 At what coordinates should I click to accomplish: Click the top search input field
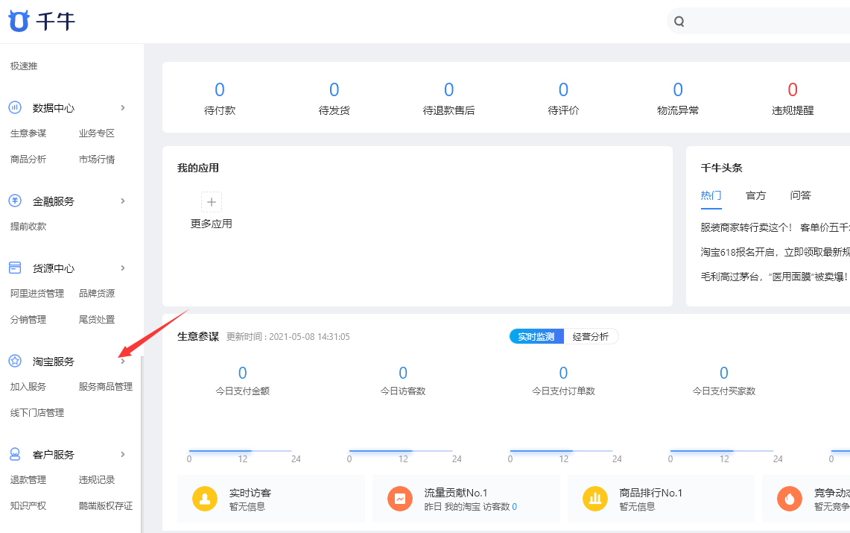[758, 21]
